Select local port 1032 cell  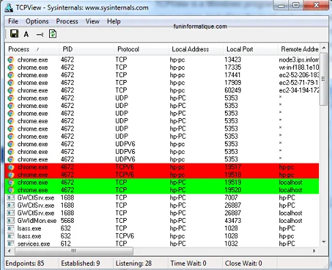point(231,243)
